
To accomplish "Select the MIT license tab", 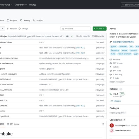I will (x=13, y=124).
